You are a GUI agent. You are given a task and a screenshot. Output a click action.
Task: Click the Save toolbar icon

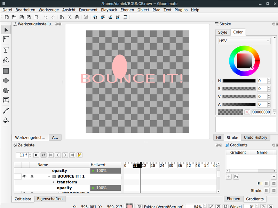coord(22,17)
